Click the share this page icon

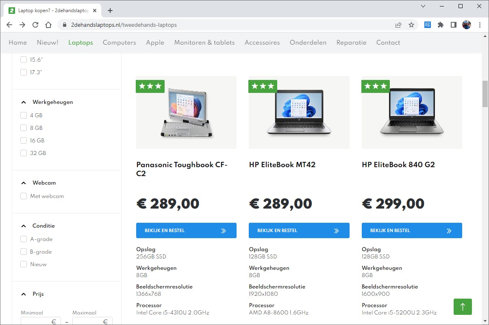tap(398, 25)
